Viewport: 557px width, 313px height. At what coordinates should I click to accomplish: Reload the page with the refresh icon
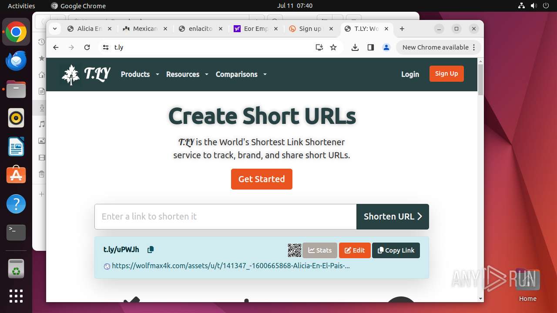87,47
